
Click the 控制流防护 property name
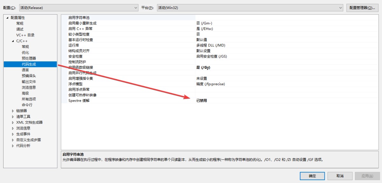click(77, 62)
